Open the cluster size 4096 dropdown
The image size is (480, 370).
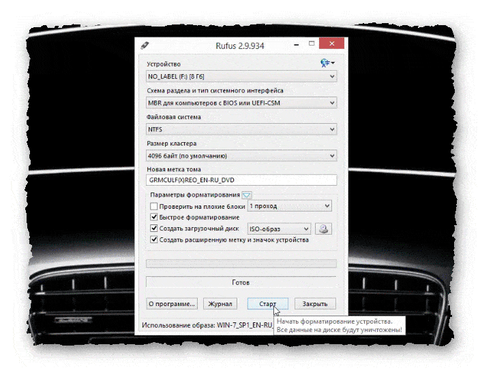pyautogui.click(x=241, y=156)
